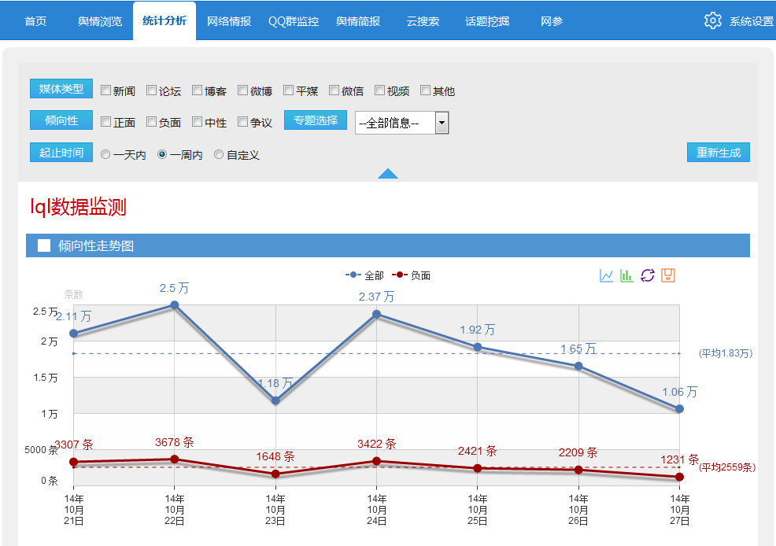Enable the 微博 checkbox
776x546 pixels.
[x=242, y=90]
